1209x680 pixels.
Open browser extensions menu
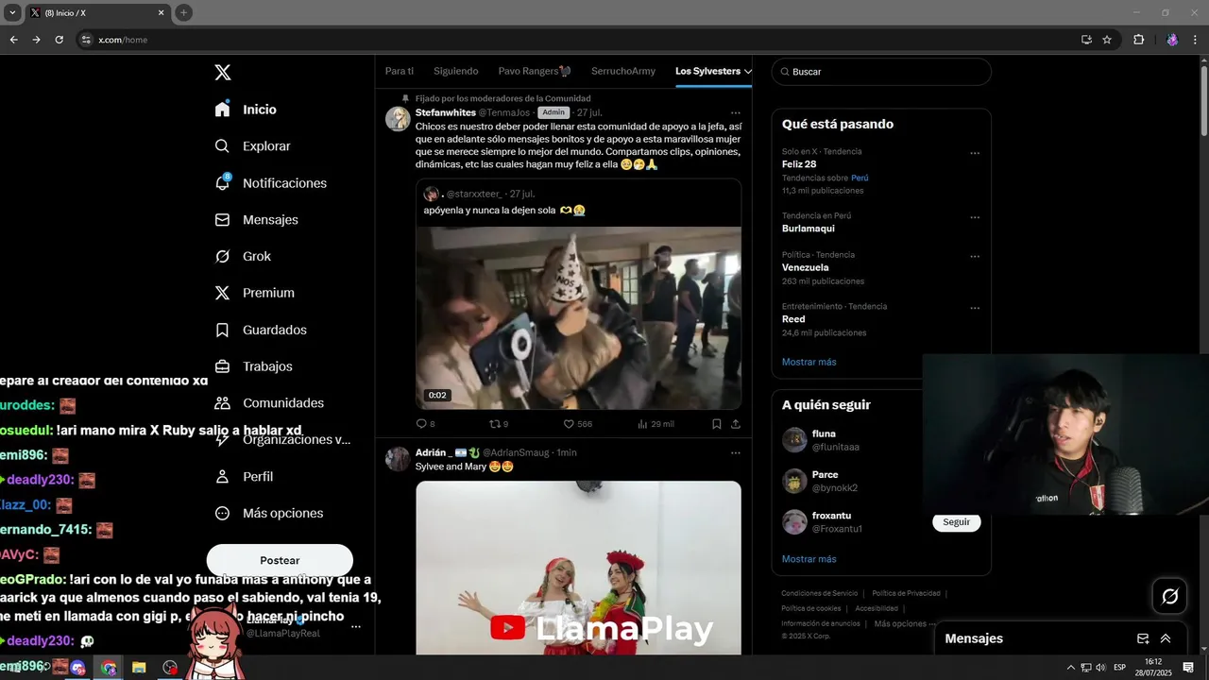coord(1138,40)
